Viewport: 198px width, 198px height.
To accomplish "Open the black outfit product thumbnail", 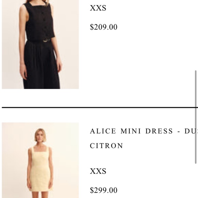I will (40, 44).
